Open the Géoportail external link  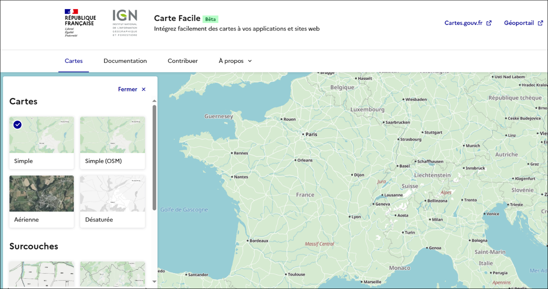tap(524, 23)
